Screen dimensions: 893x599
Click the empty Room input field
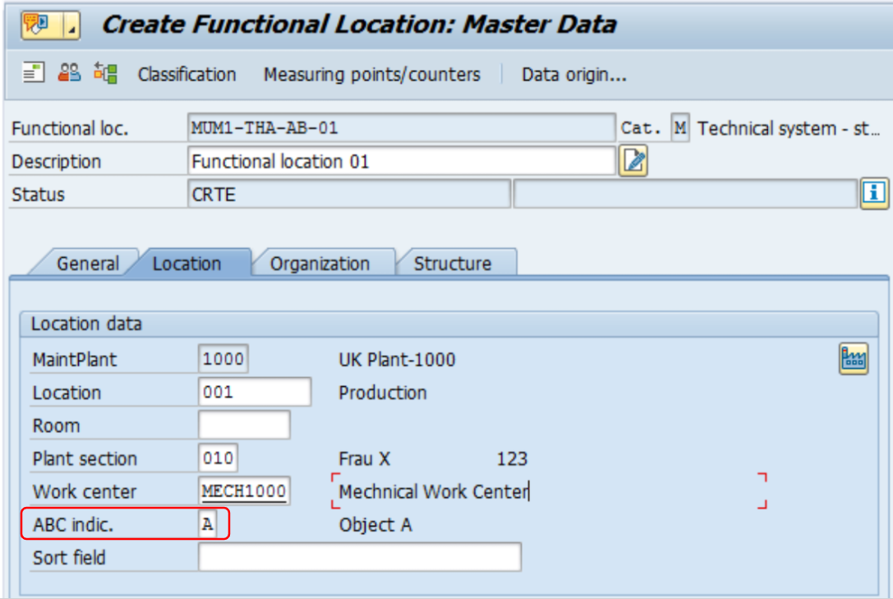click(244, 425)
